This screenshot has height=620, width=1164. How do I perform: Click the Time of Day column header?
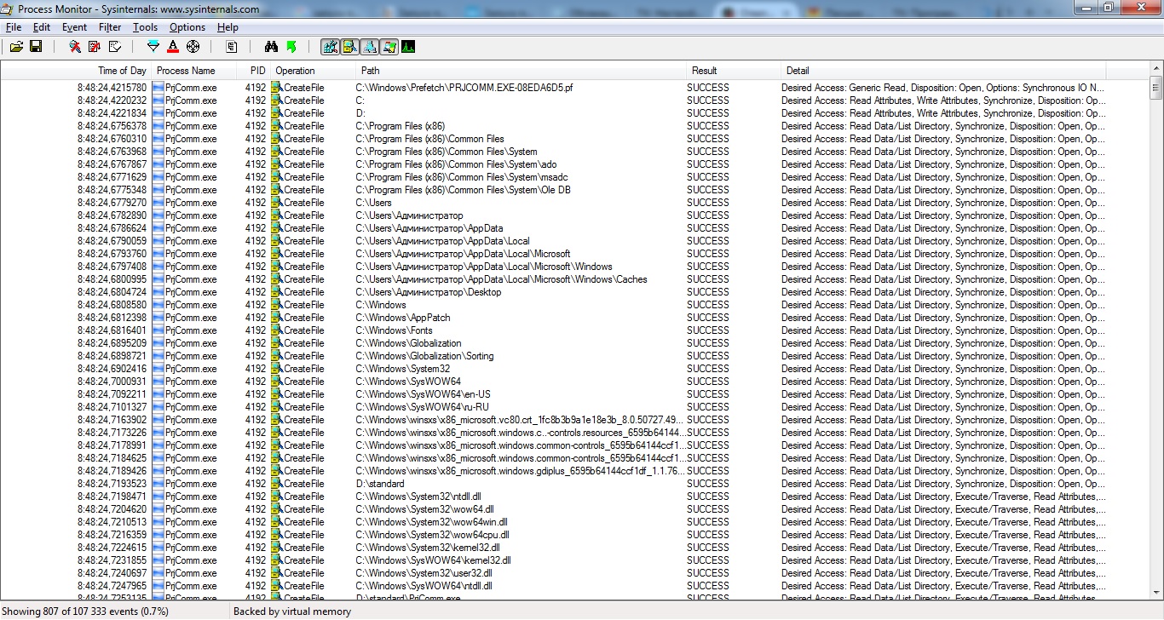[x=77, y=71]
